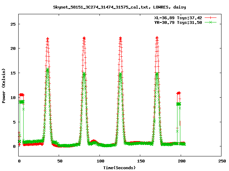Screen dimensions: 229x171
Task: Click the y-axis tick label 15
Action: pyautogui.click(x=13, y=73)
